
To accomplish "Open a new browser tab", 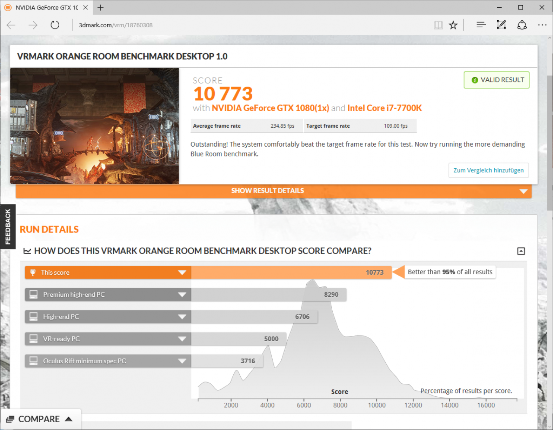I will 100,7.
